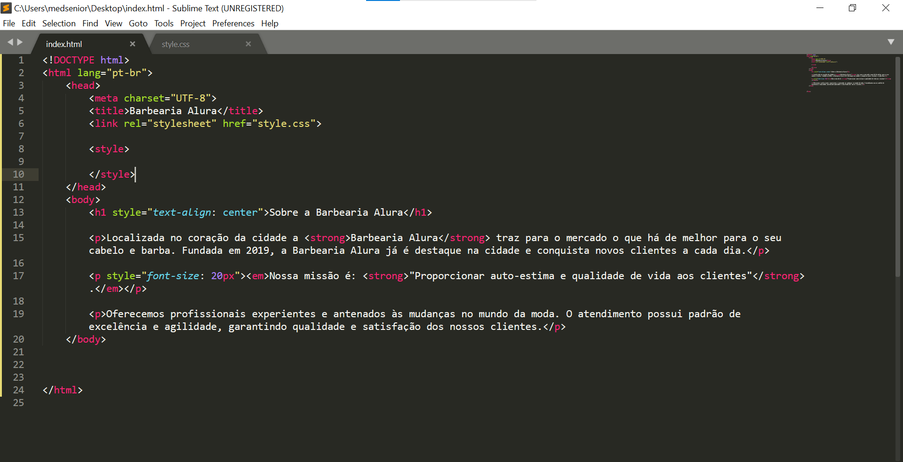Viewport: 903px width, 462px height.
Task: Click the meta charset="UTF-8" line
Action: pyautogui.click(x=152, y=98)
